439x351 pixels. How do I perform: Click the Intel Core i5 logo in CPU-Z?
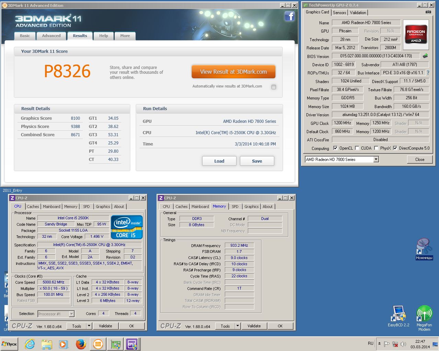point(127,227)
